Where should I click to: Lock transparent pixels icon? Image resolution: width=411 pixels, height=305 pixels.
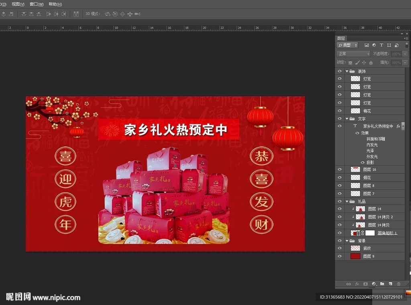[350, 63]
